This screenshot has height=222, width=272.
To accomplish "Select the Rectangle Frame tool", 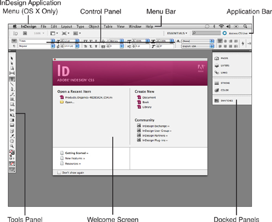I will tap(12, 99).
